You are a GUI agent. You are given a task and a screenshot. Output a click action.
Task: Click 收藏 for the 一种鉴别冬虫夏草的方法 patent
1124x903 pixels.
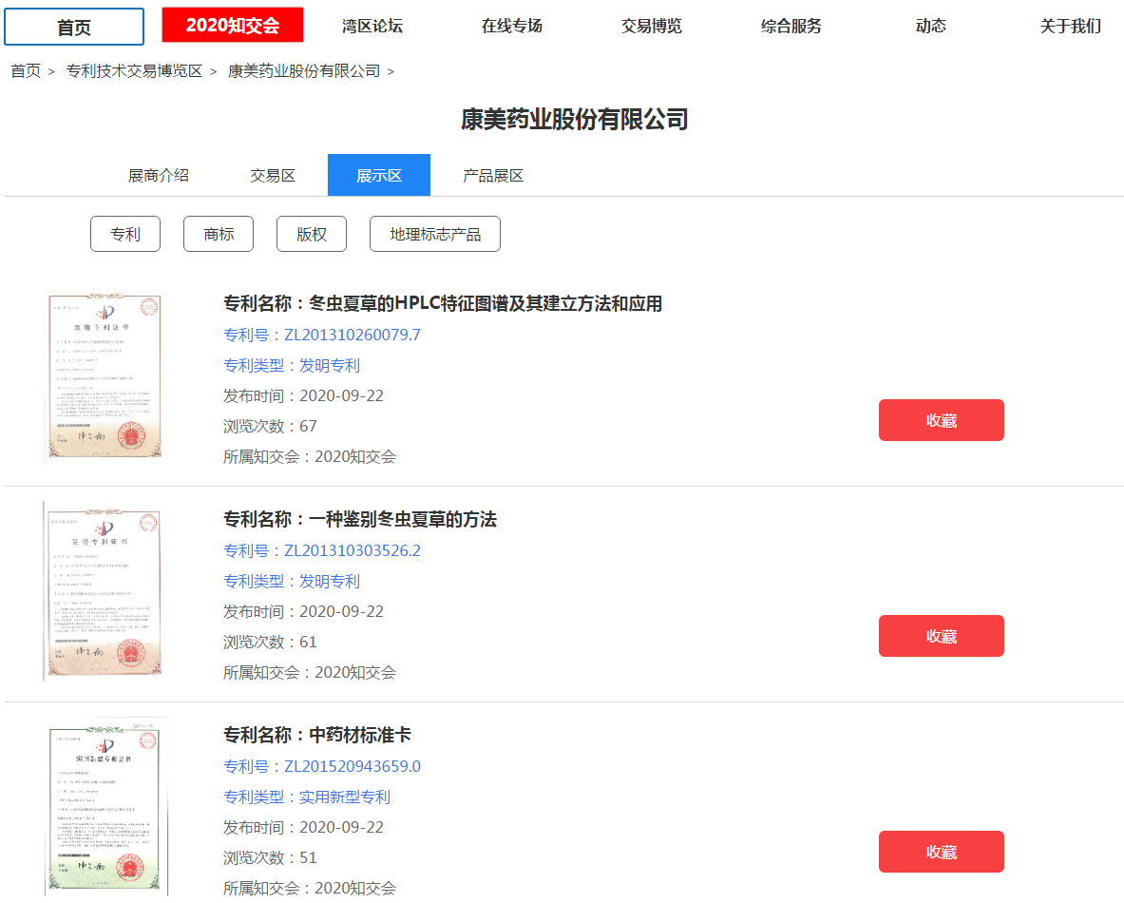942,636
